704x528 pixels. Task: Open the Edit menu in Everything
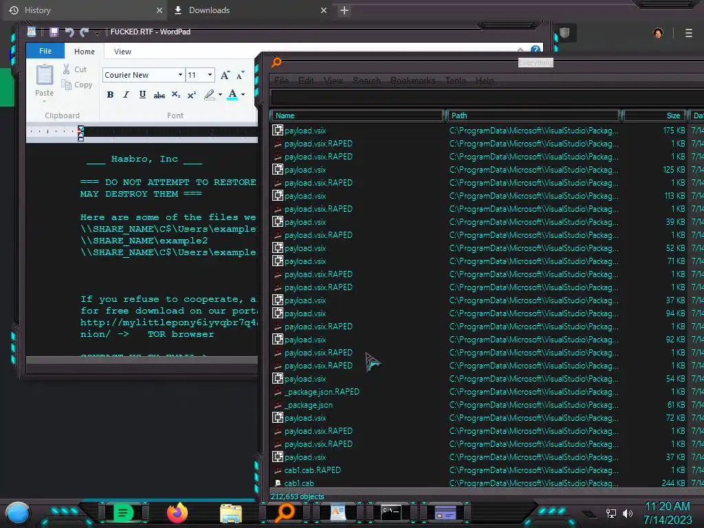tap(306, 81)
